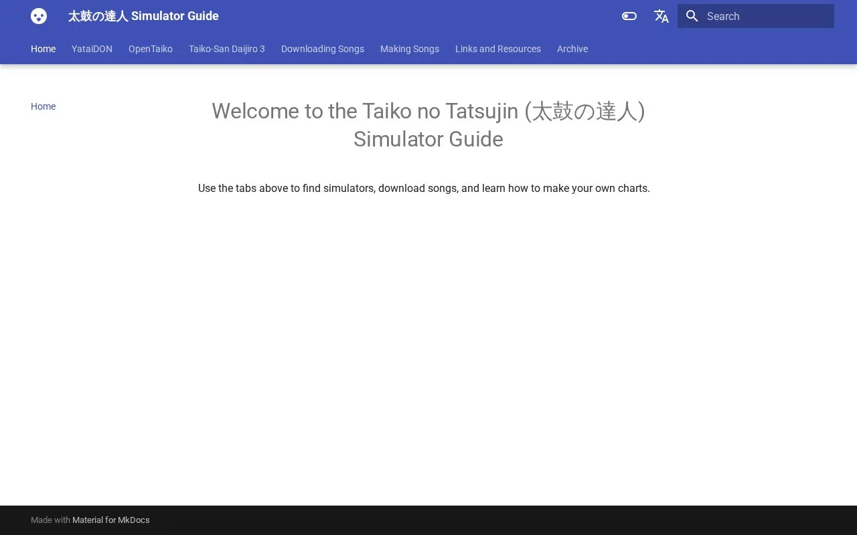Open the language selector translate icon
The width and height of the screenshot is (857, 535).
pyautogui.click(x=661, y=16)
